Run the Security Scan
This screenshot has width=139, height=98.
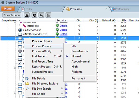tap(12, 15)
